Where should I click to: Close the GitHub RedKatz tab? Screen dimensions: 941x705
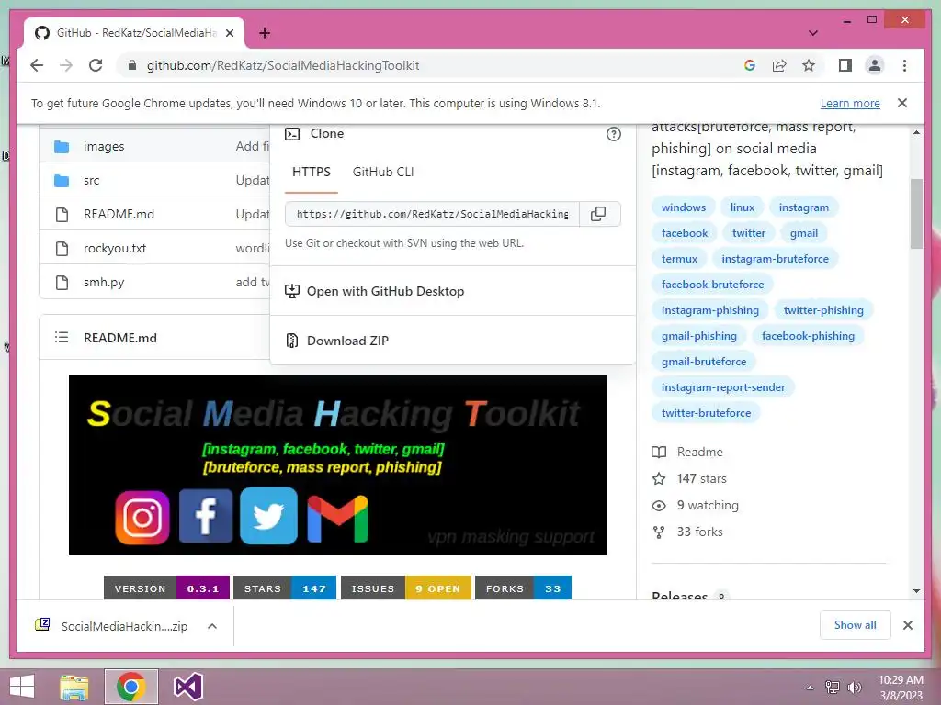[230, 33]
